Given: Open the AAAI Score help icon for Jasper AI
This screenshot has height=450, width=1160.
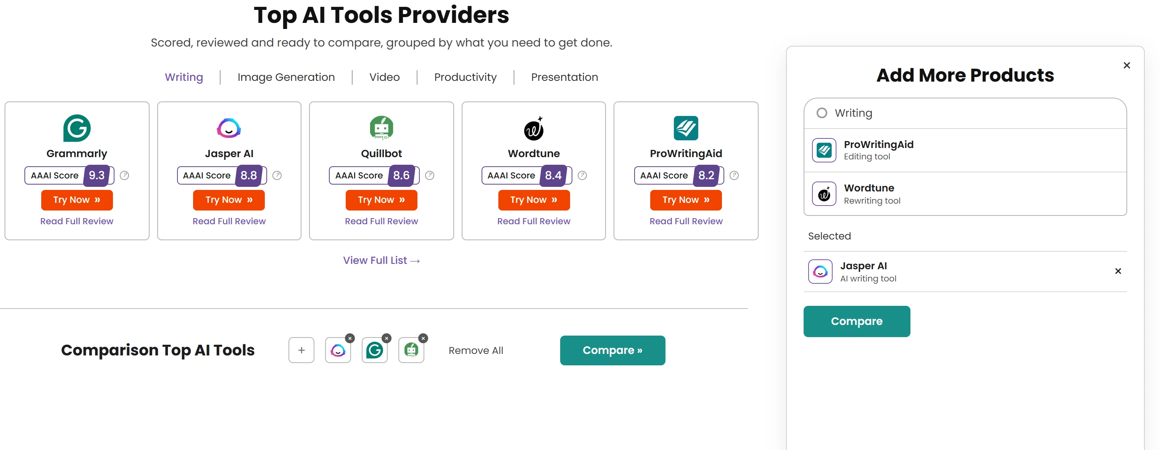Looking at the screenshot, I should click(x=277, y=175).
